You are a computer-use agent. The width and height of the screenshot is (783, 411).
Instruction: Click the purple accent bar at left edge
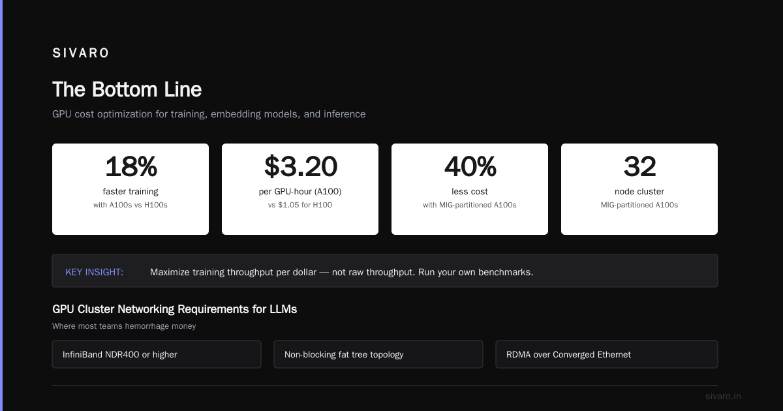[1, 205]
